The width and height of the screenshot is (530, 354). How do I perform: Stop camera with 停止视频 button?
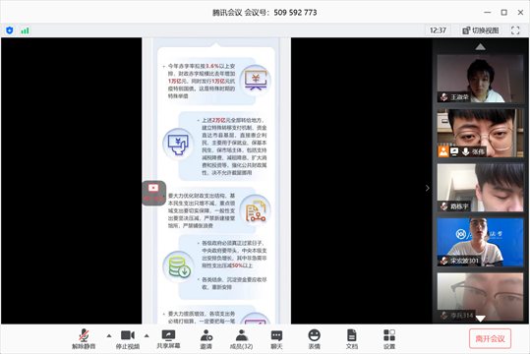128,338
